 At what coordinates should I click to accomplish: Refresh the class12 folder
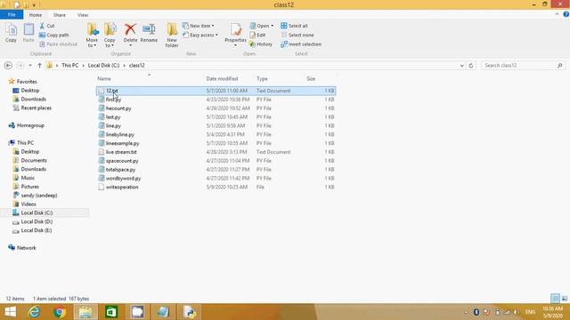pyautogui.click(x=471, y=65)
